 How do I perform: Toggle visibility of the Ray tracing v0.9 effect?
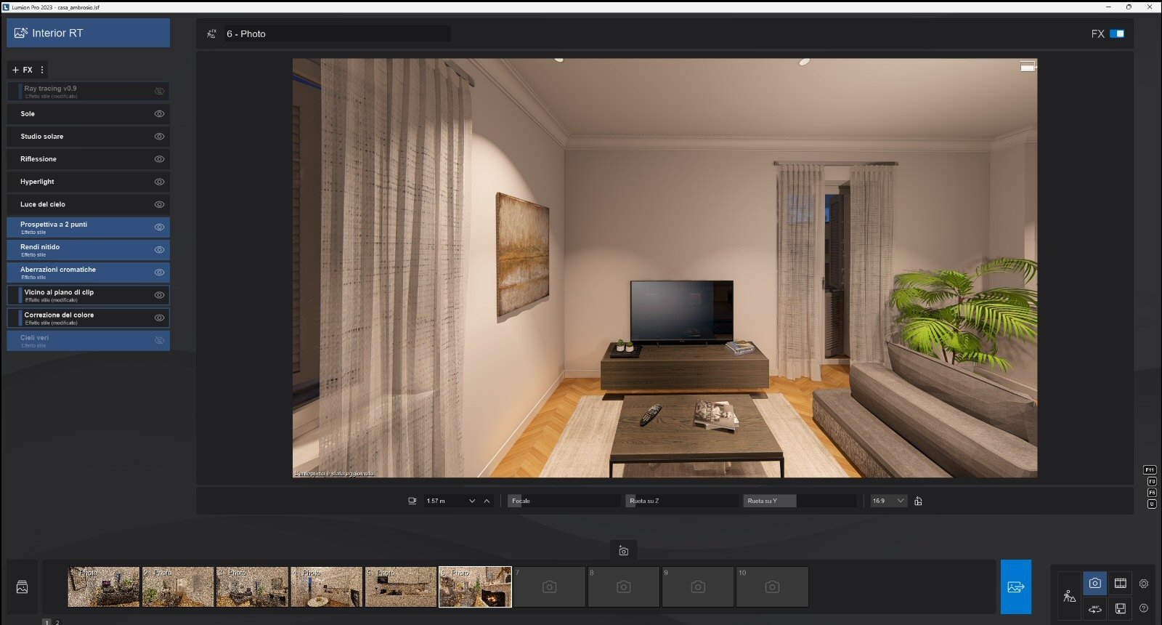tap(159, 91)
